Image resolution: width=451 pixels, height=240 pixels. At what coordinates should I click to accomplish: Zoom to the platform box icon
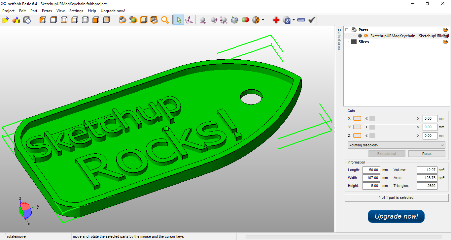[x=144, y=20]
